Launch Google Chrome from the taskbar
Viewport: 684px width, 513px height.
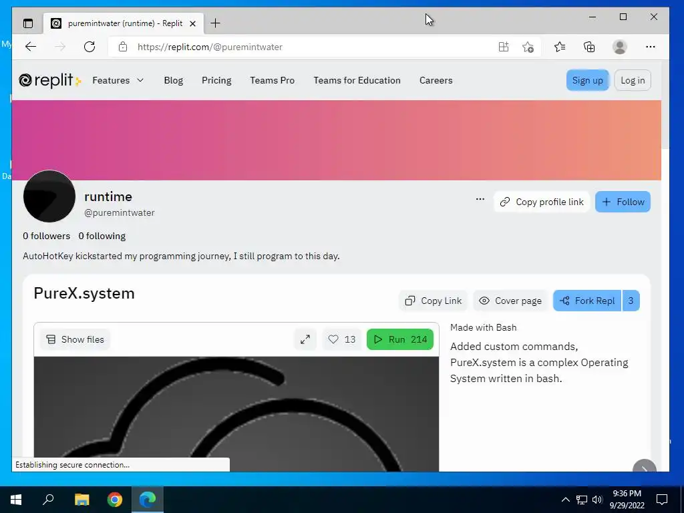115,500
